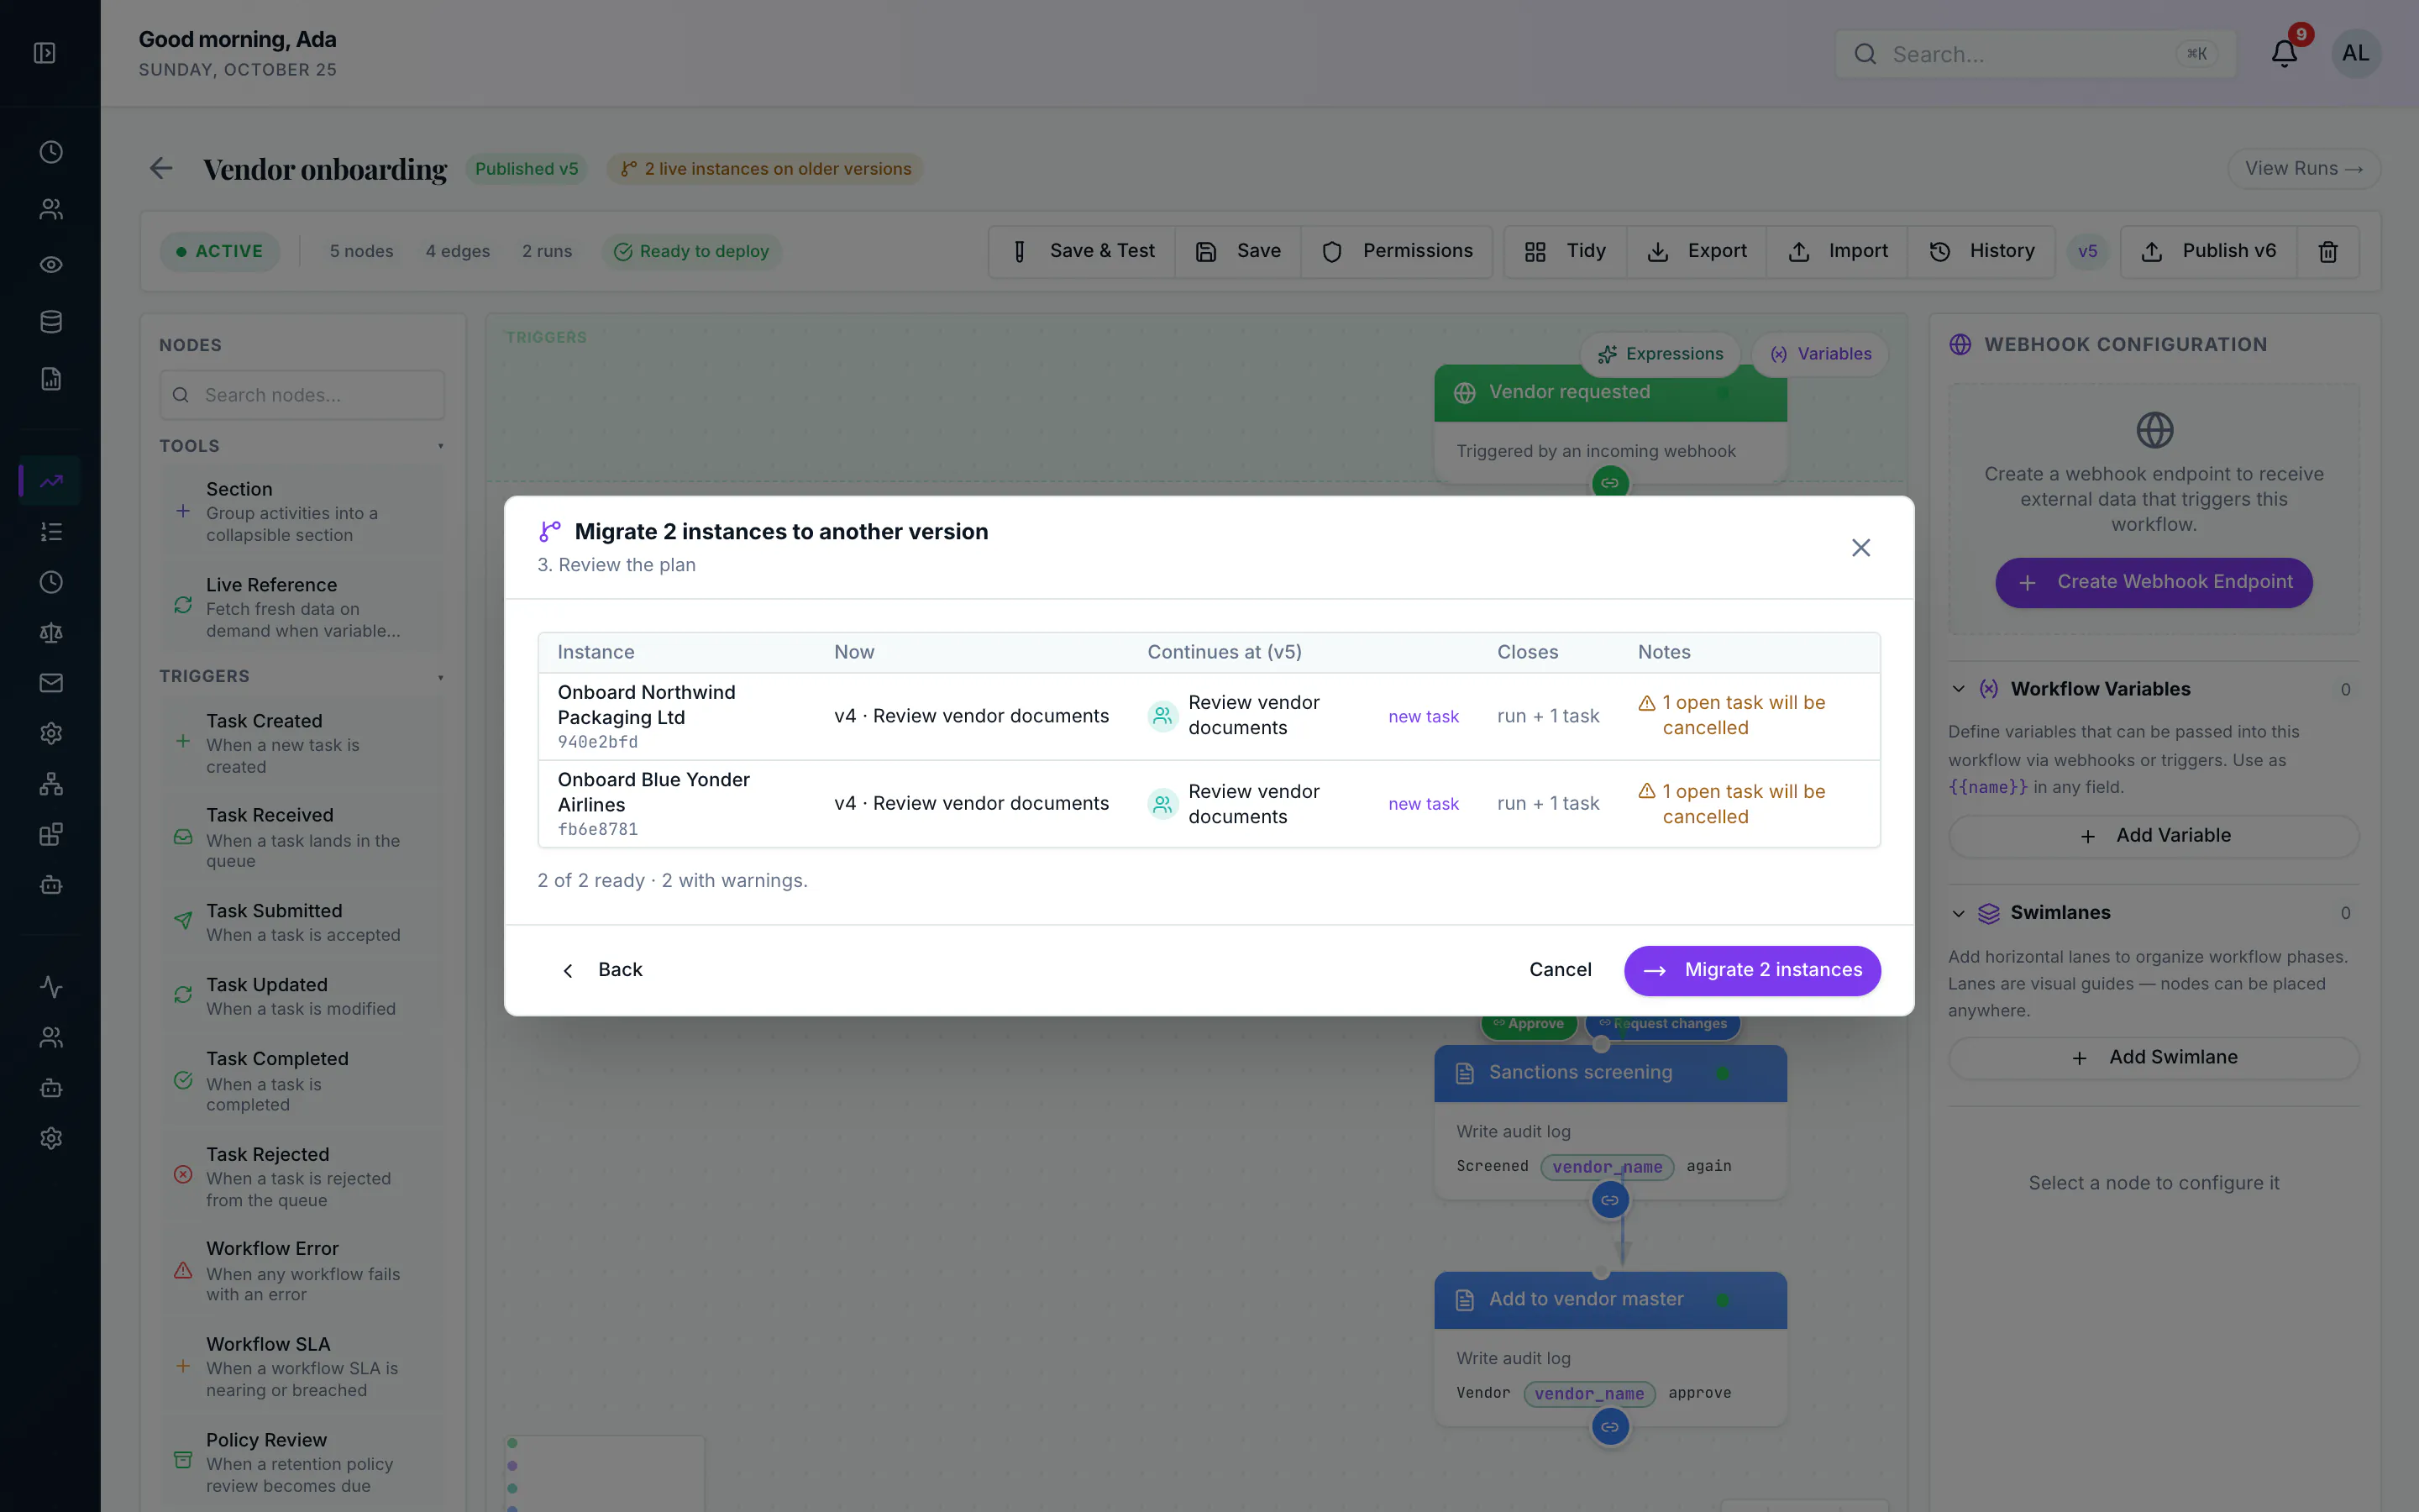This screenshot has height=1512, width=2419.
Task: Click Create Webhook Endpoint button
Action: (x=2153, y=582)
